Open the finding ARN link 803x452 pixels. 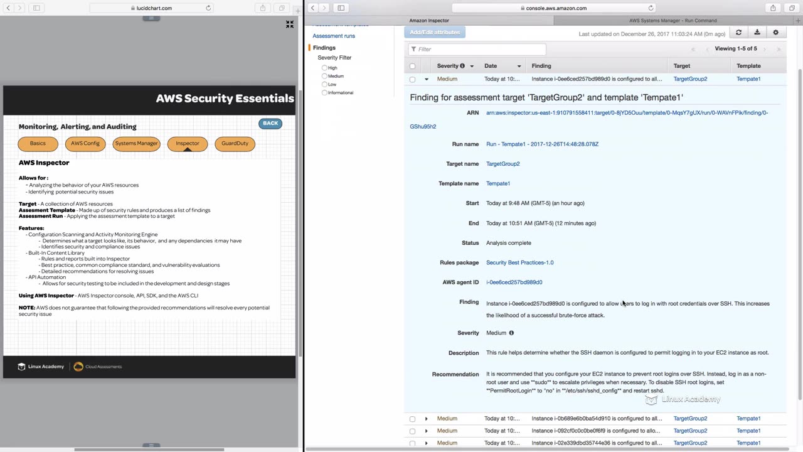[x=588, y=119]
